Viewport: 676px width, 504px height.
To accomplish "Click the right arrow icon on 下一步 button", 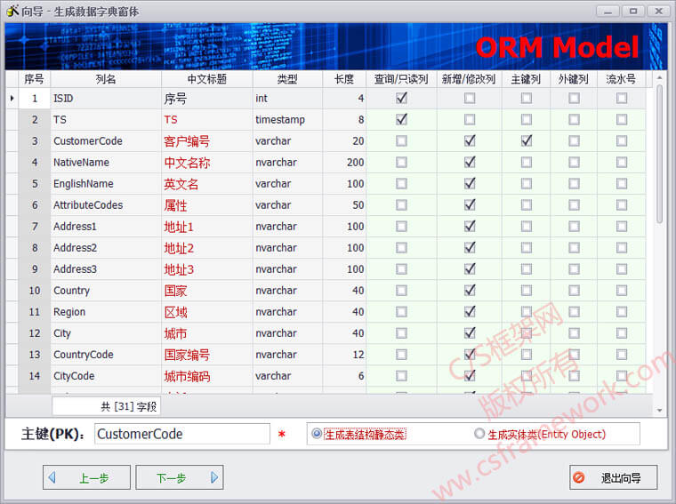I will tap(214, 477).
